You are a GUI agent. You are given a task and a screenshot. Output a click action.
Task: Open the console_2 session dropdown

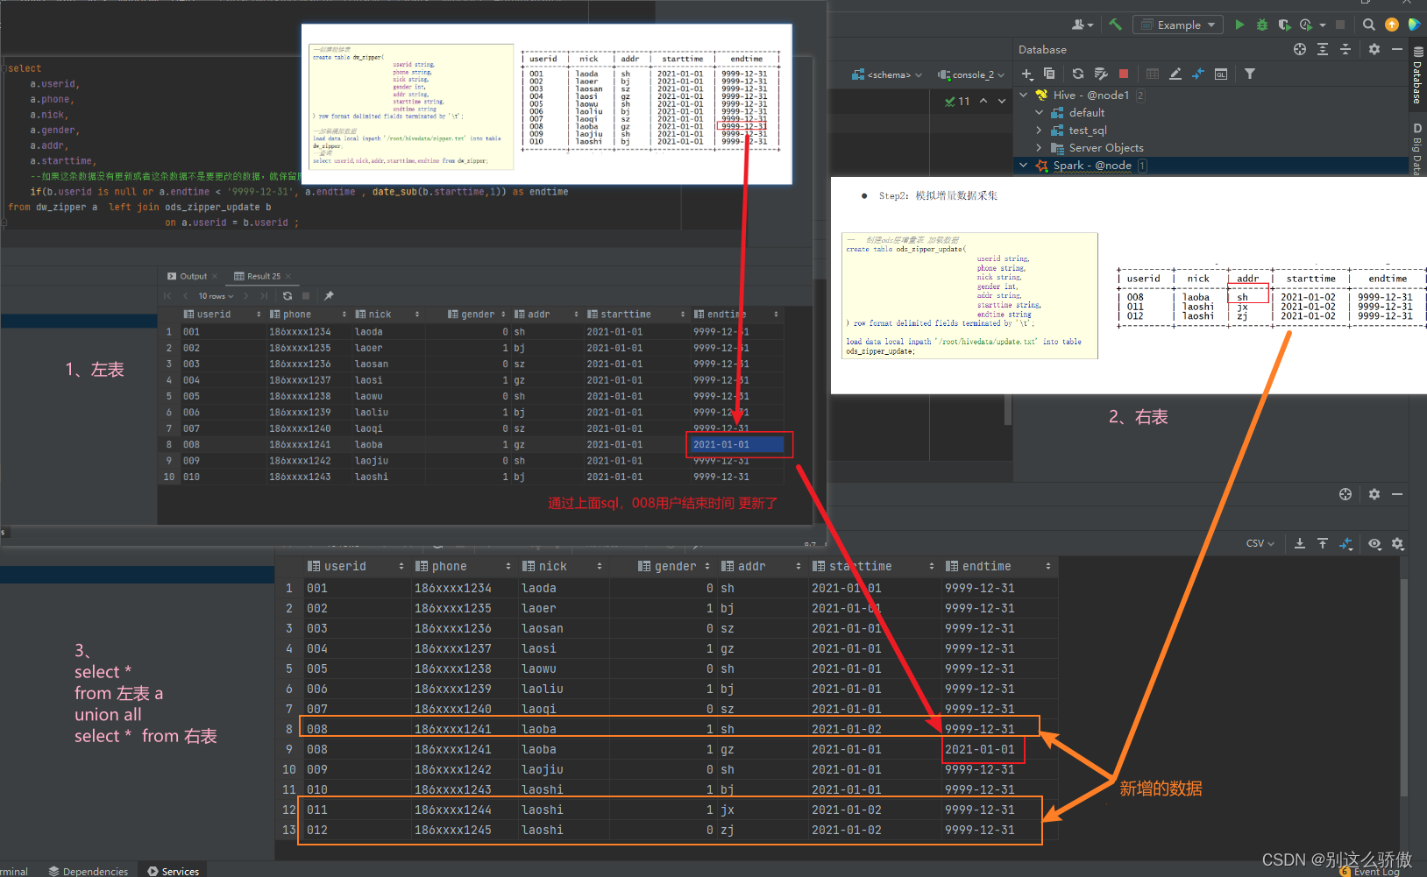tap(971, 74)
